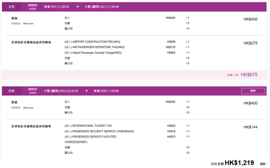The height and width of the screenshot is (168, 270).
Task: Click PASSENGER SECURITY SERVICE CHARGE(KIX) line
Action: [x=99, y=132]
